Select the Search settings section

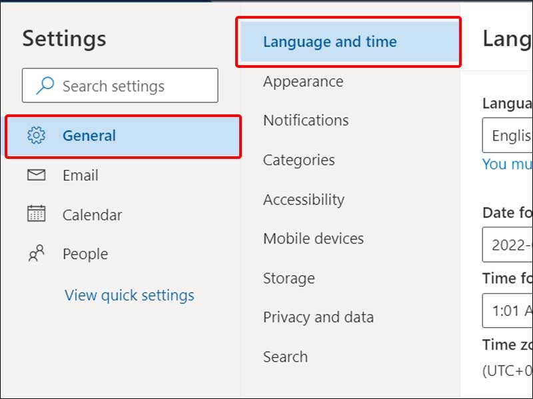(x=286, y=356)
